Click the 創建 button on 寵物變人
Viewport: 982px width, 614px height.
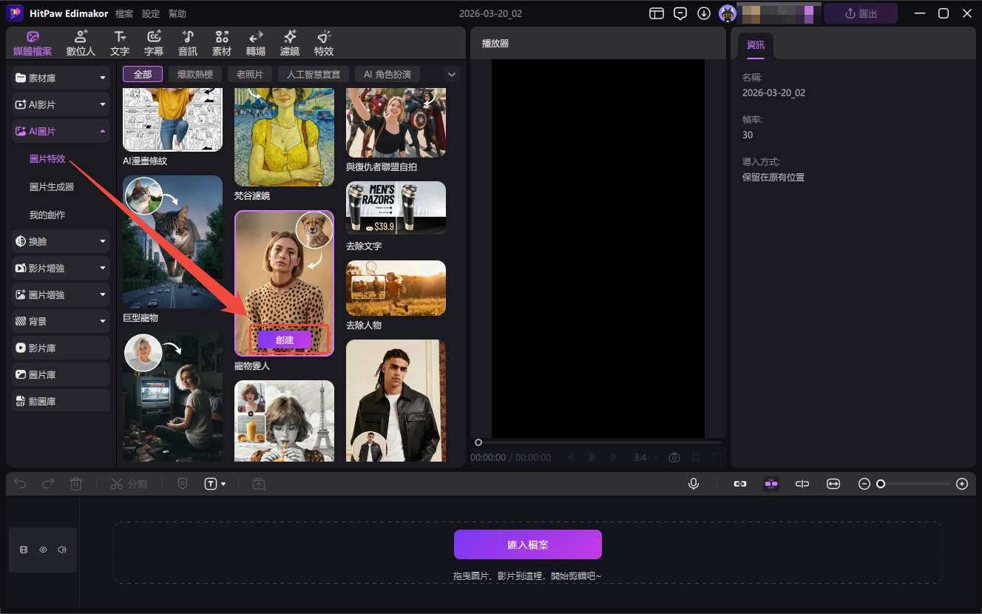coord(285,340)
